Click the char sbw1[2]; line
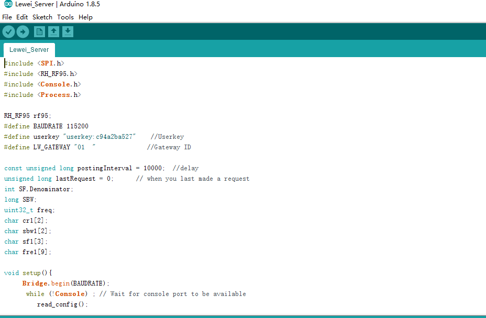 pyautogui.click(x=28, y=231)
